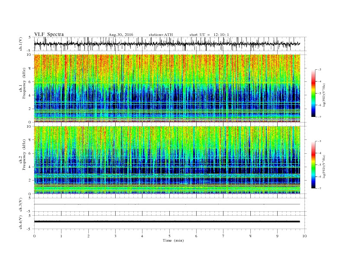
Task: Click time axis tick label "4"
Action: click(x=142, y=236)
